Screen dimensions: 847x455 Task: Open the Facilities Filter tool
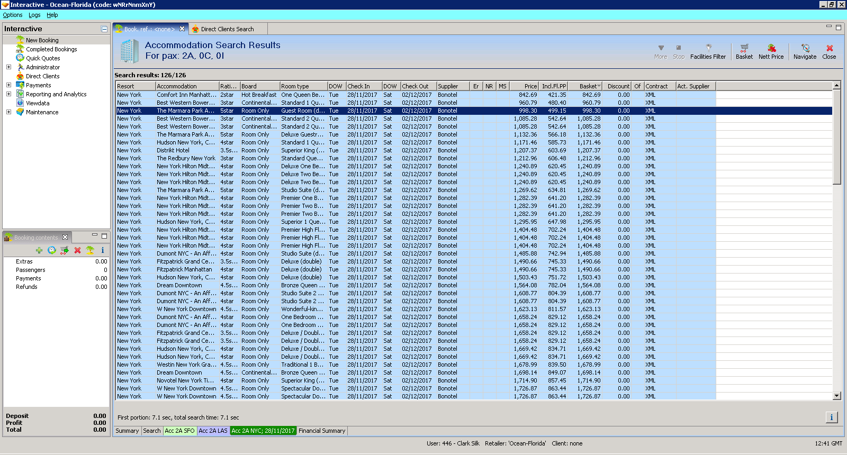[x=708, y=51]
